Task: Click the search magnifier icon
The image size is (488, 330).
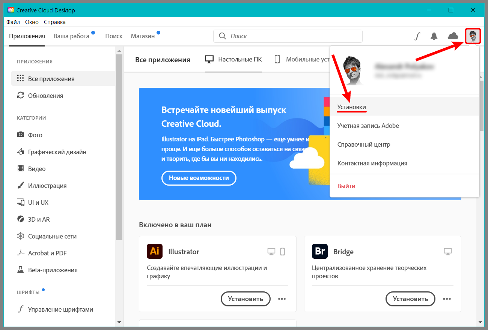Action: coord(222,36)
